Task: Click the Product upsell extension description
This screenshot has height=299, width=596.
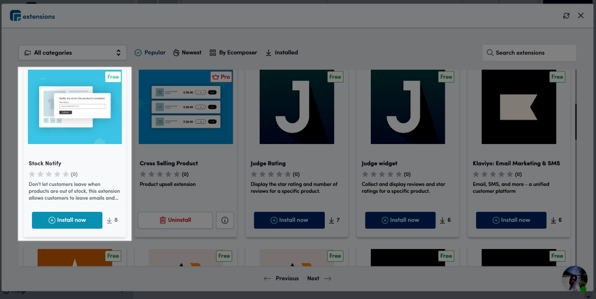Action: point(168,184)
